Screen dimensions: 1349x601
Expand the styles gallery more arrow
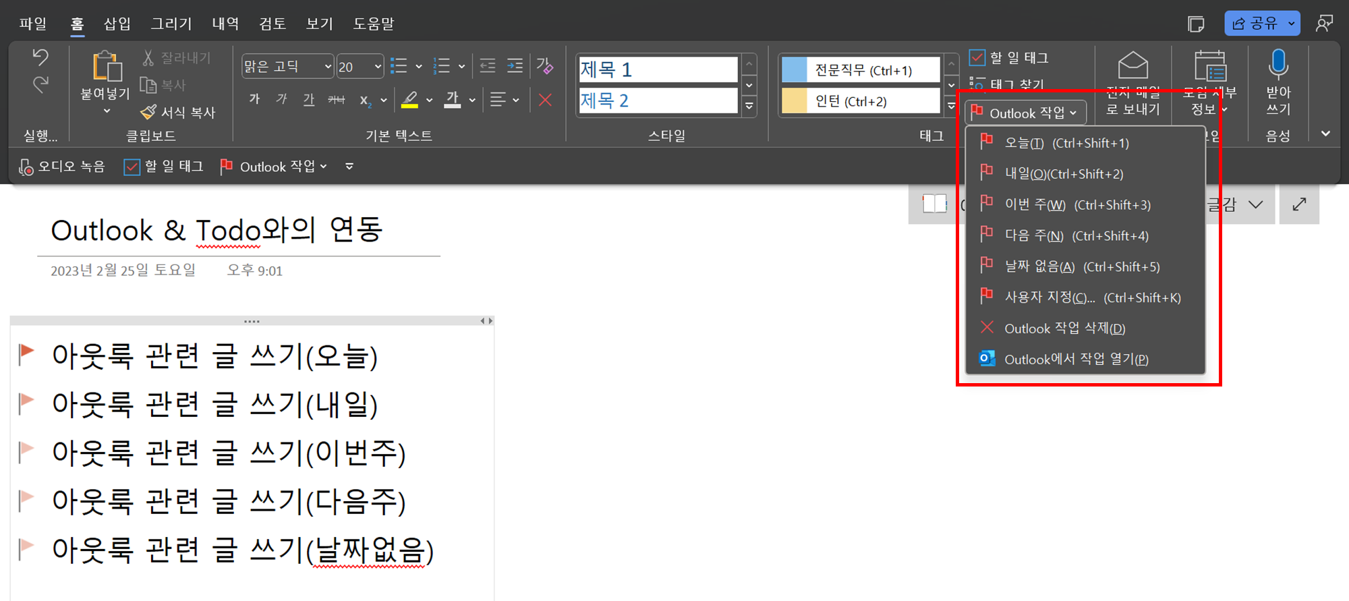(x=749, y=106)
